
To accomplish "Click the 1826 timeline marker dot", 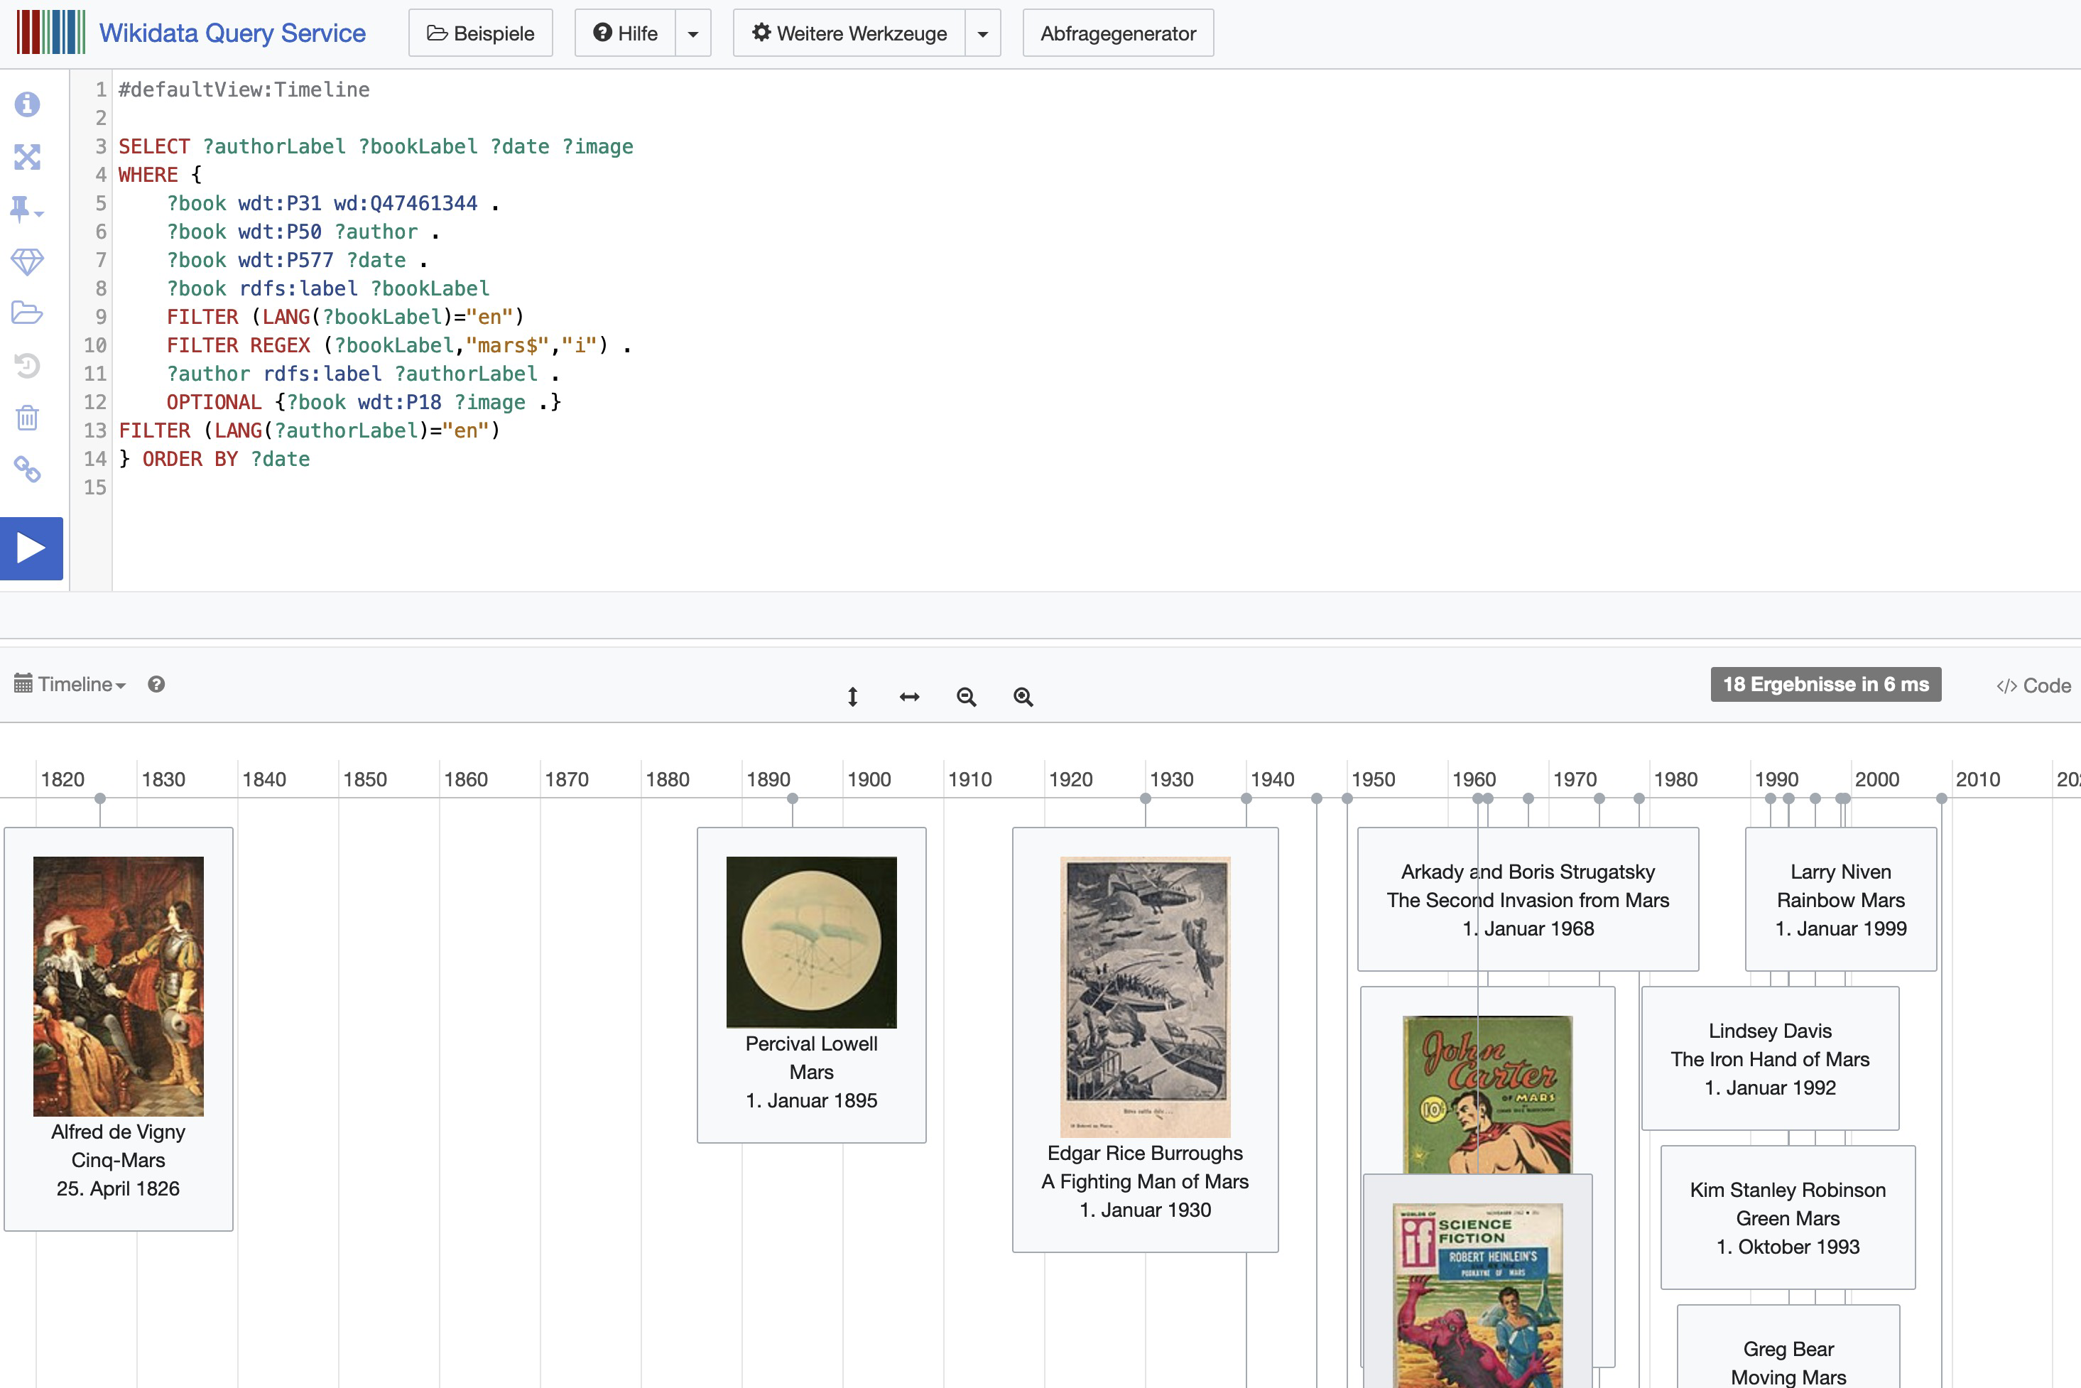I will click(100, 798).
